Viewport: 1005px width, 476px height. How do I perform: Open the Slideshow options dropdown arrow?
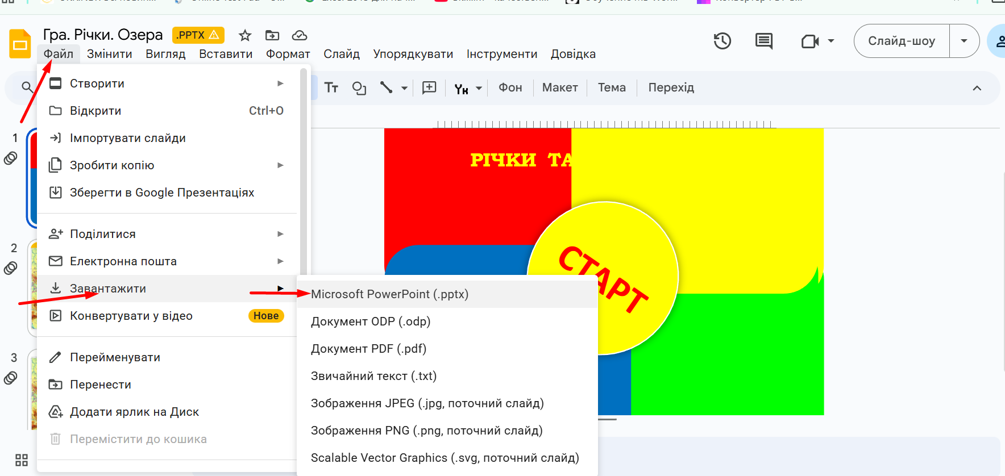coord(964,41)
